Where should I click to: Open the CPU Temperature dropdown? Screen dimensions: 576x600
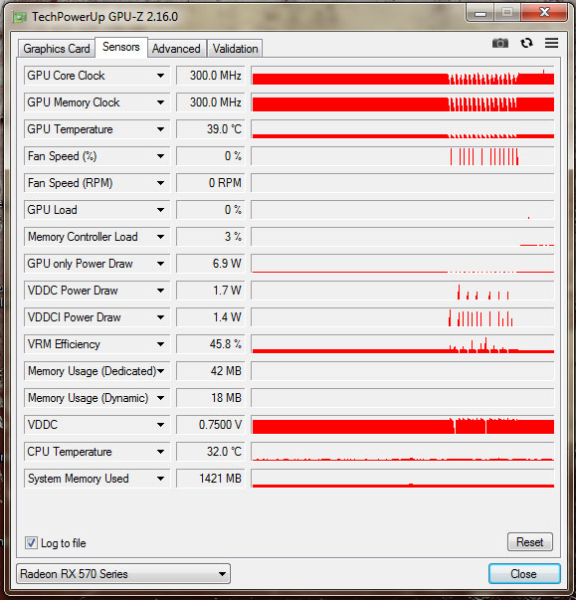tap(160, 452)
